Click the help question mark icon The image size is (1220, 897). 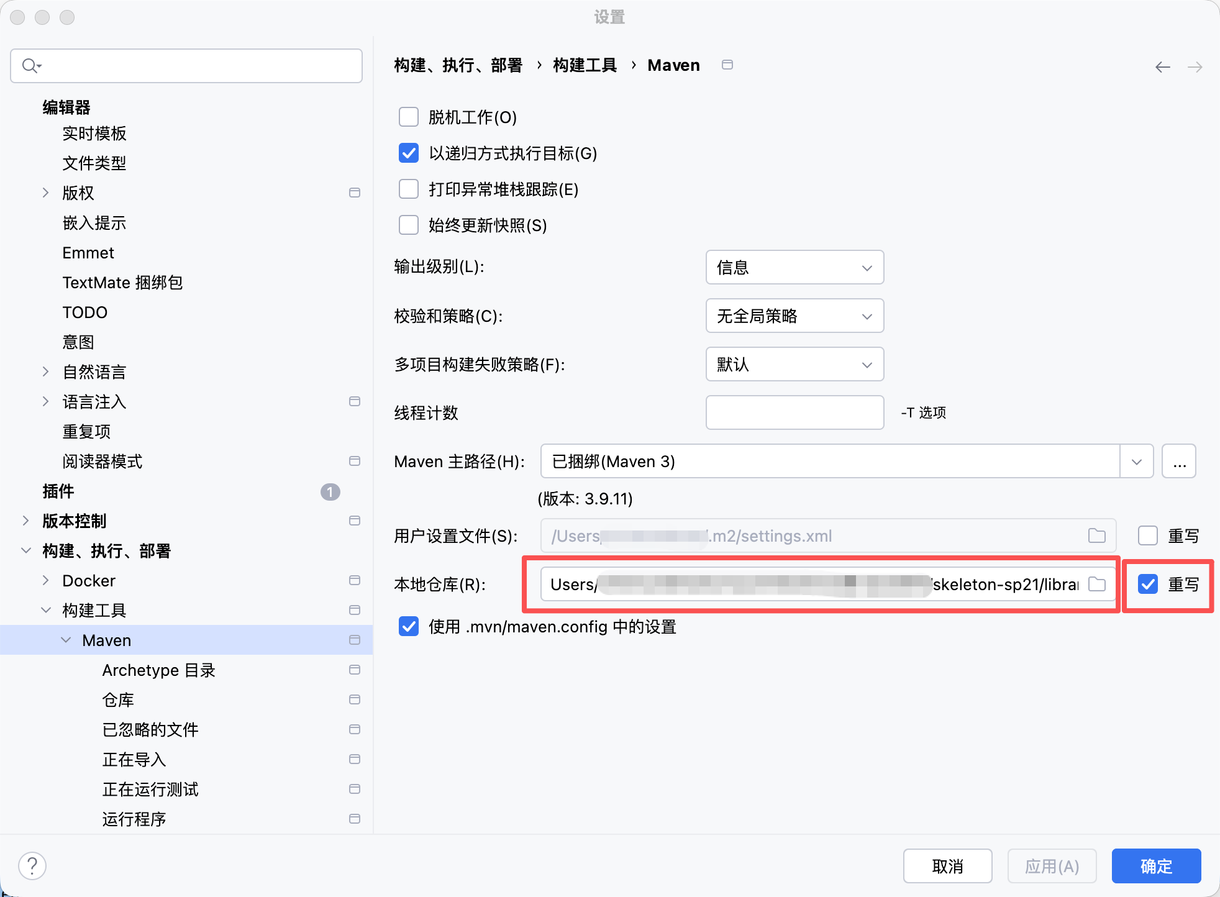pos(32,865)
